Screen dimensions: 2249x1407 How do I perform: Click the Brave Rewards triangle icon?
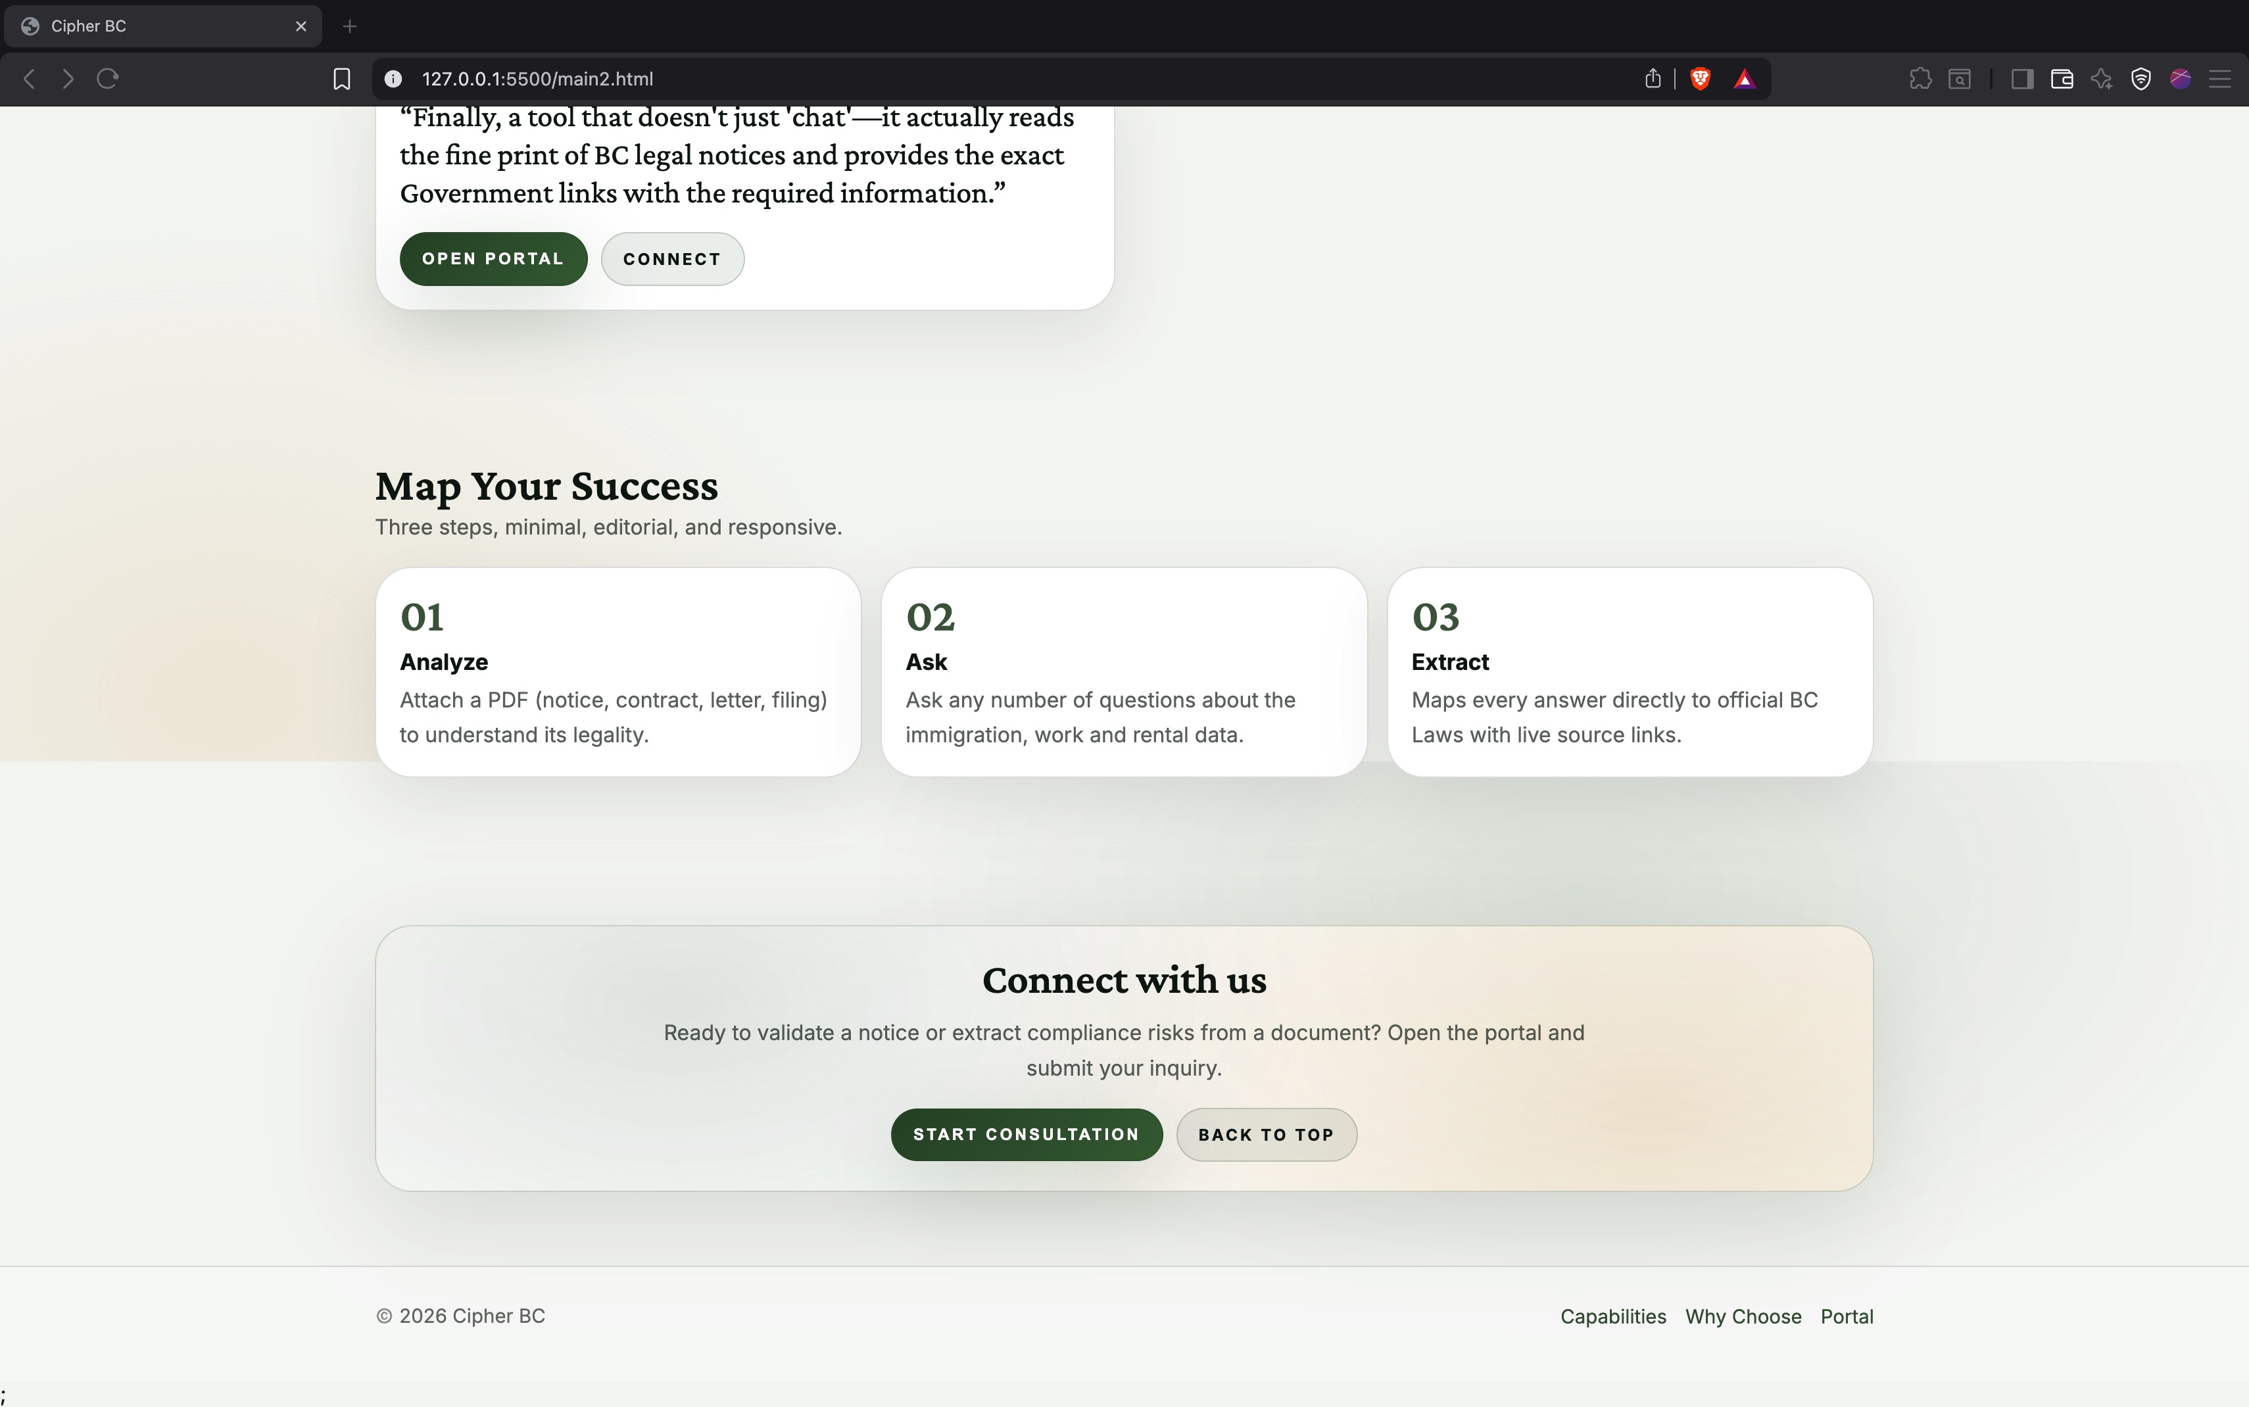1745,79
